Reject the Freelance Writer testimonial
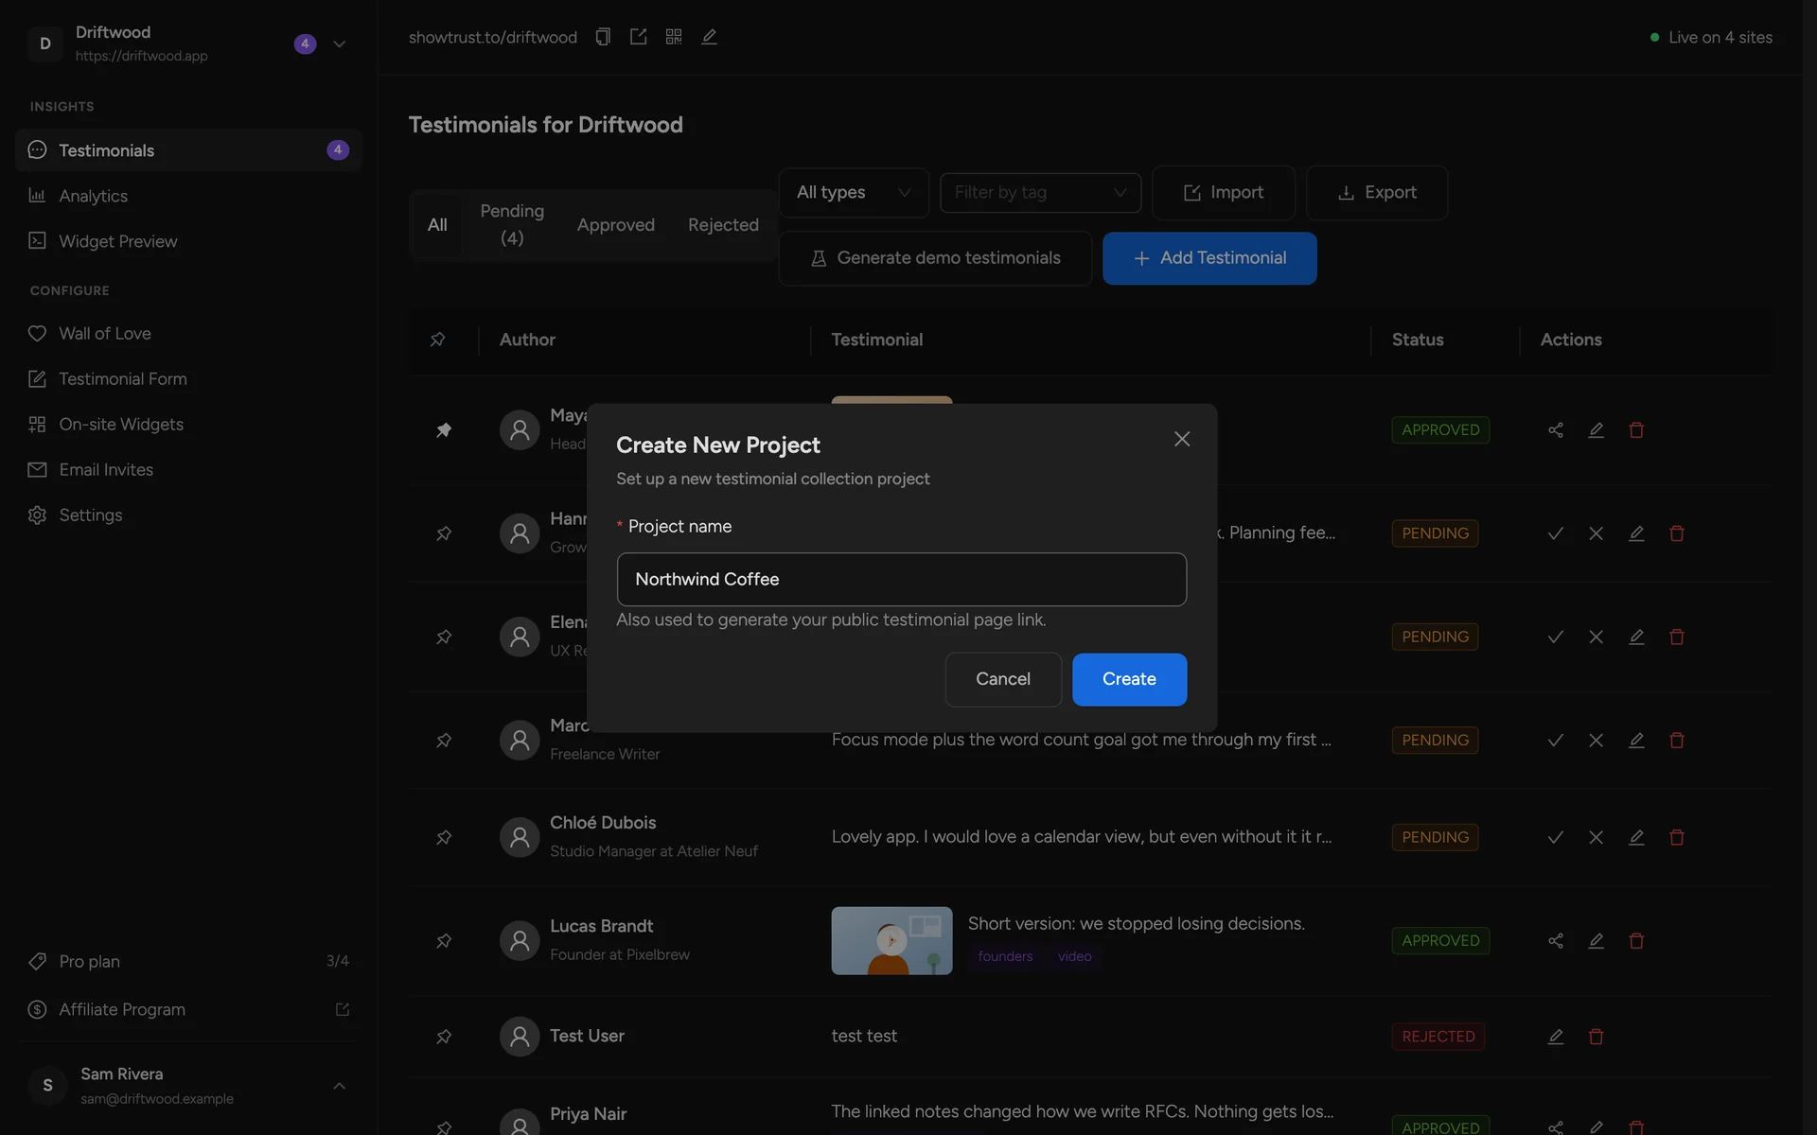Viewport: 1817px width, 1135px height. 1596,741
